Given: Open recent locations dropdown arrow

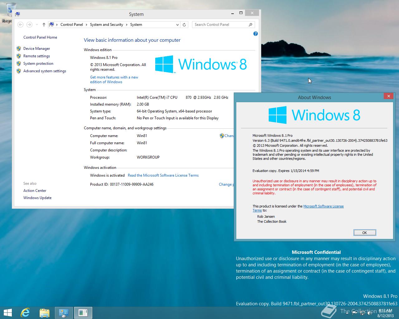Looking at the screenshot, I should coord(37,25).
